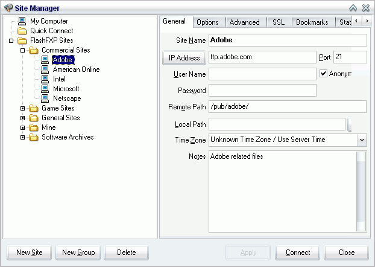
Task: Select the American Online site icon
Action: tap(45, 69)
